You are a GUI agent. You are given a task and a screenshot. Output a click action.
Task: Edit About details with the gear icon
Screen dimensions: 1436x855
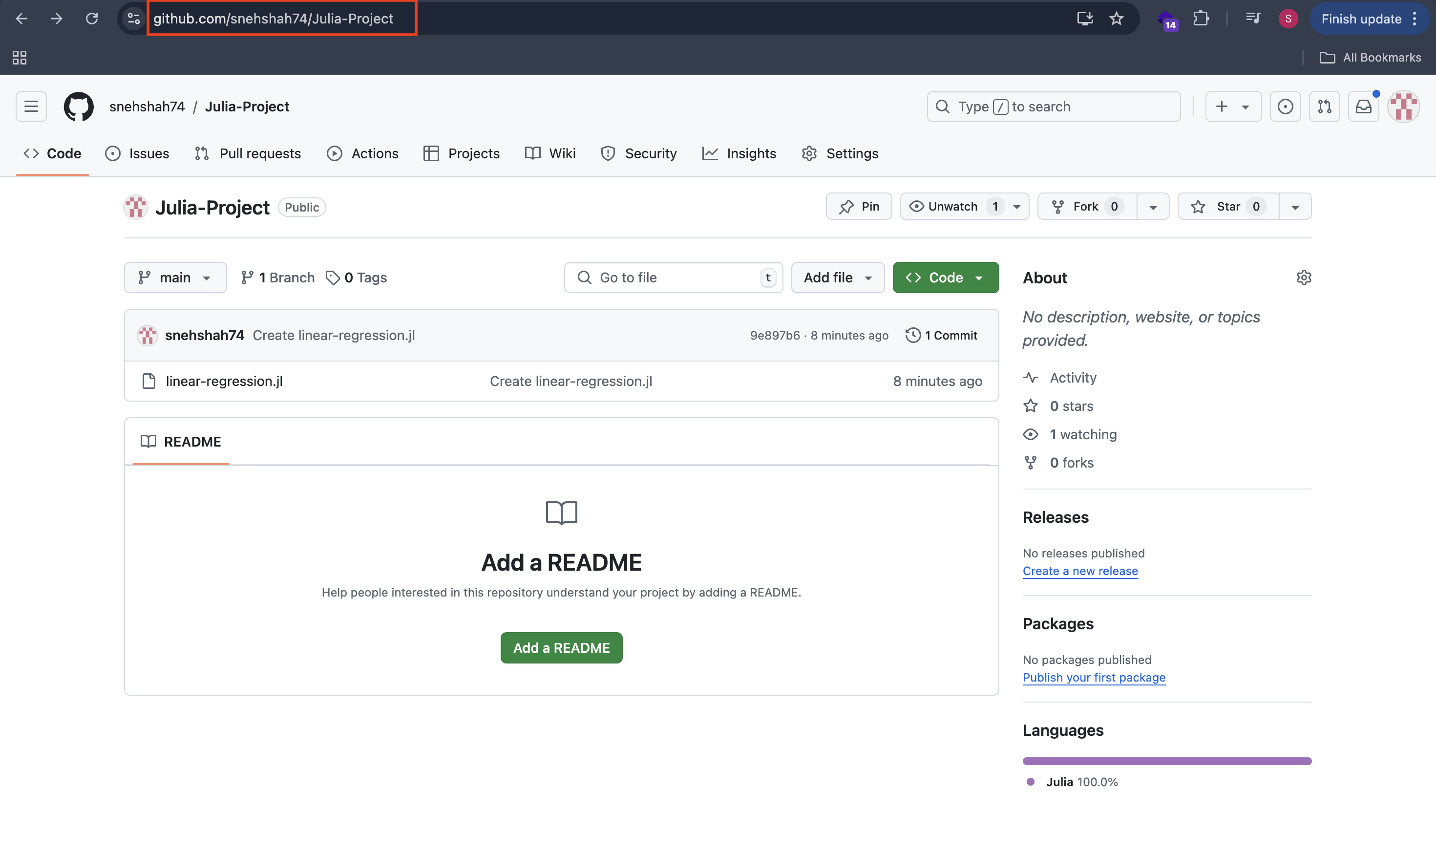tap(1304, 278)
